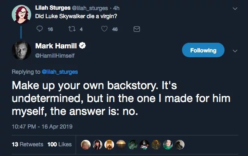248x156 pixels.
Task: Click the first liker avatar in the row
Action: point(86,145)
